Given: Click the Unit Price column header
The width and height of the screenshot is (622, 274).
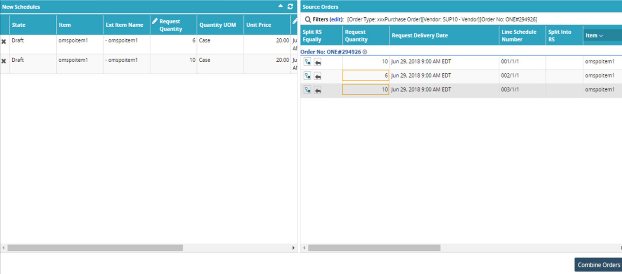Looking at the screenshot, I should point(267,25).
